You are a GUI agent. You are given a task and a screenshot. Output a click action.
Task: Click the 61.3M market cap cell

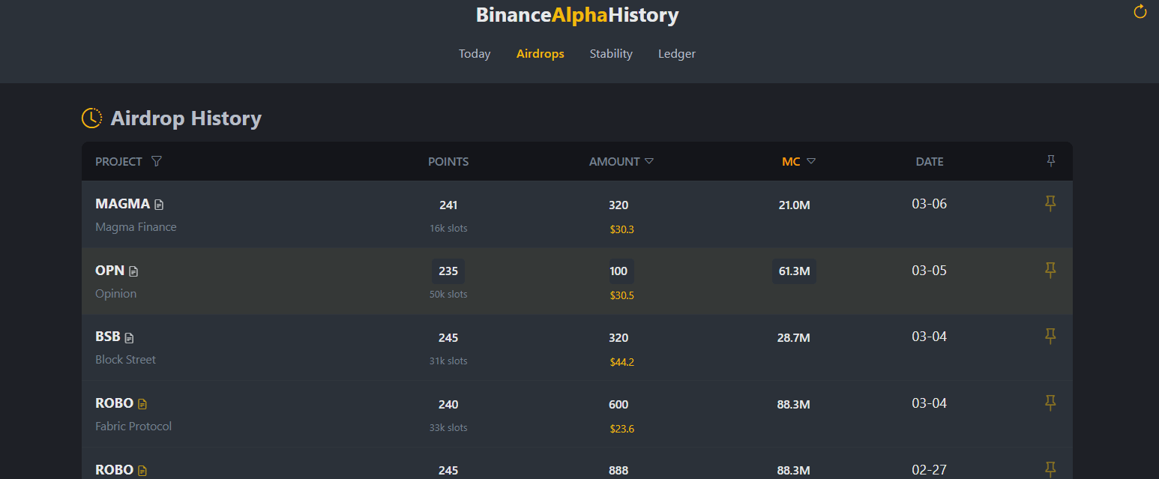[x=794, y=271]
